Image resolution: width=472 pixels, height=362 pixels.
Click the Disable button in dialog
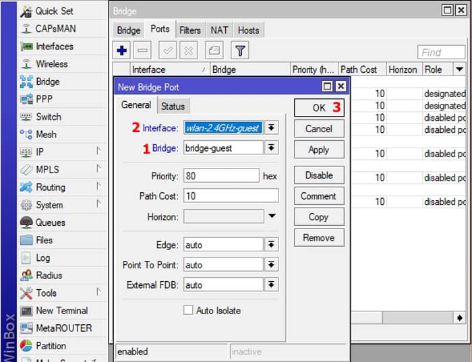pyautogui.click(x=319, y=175)
